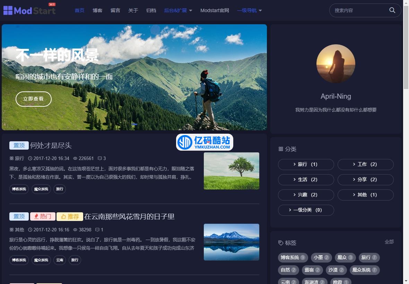Viewport: 409px width, 284px height.
Task: Click the view count eye icon on first post
Action: pyautogui.click(x=75, y=158)
